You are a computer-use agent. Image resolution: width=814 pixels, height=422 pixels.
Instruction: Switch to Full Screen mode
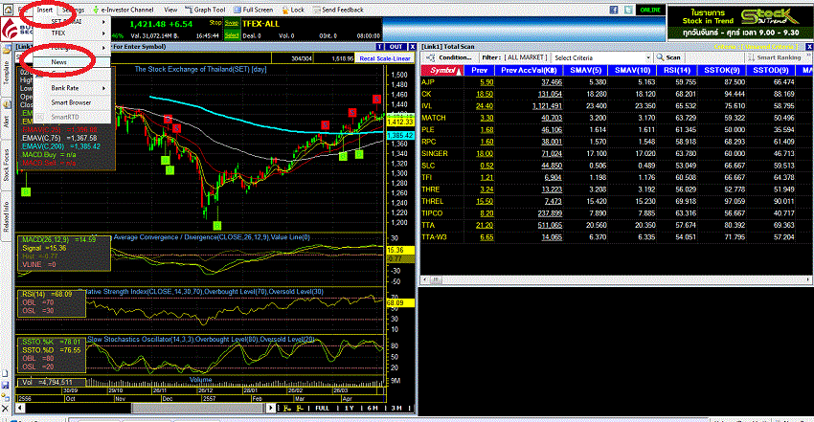tap(254, 10)
